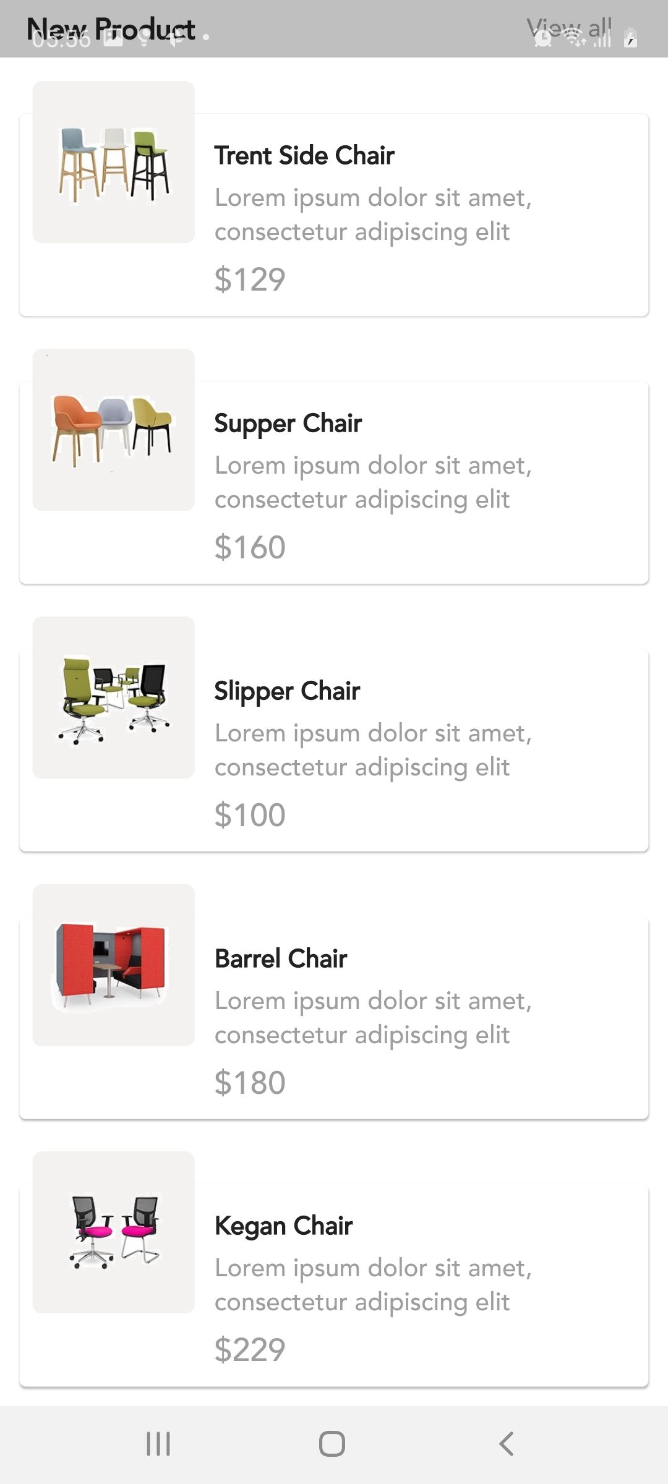Tap the Kegan Chair product picture
Image resolution: width=668 pixels, height=1484 pixels.
[114, 1232]
